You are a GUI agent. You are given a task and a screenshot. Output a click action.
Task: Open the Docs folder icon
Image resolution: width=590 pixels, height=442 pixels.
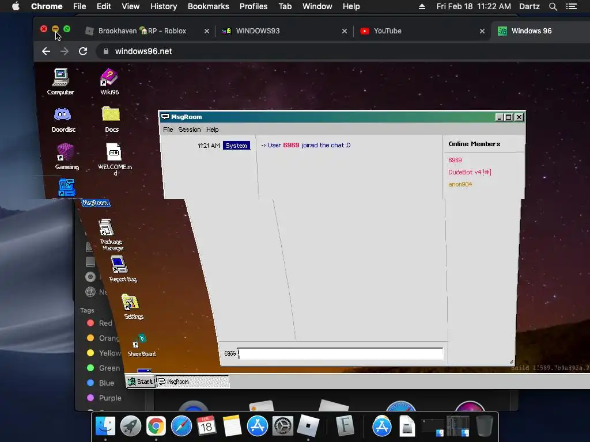coord(111,120)
